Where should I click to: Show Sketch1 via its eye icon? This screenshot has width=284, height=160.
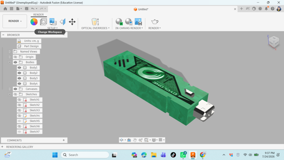(x=19, y=100)
